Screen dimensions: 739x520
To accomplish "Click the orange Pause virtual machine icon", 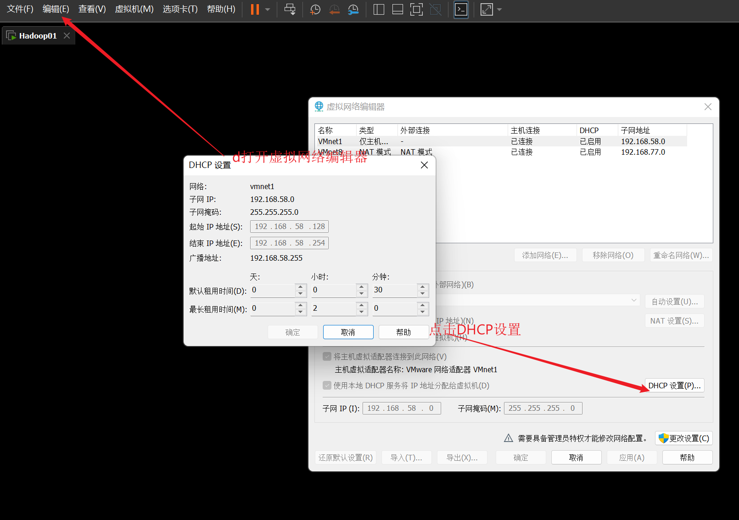I will [255, 10].
